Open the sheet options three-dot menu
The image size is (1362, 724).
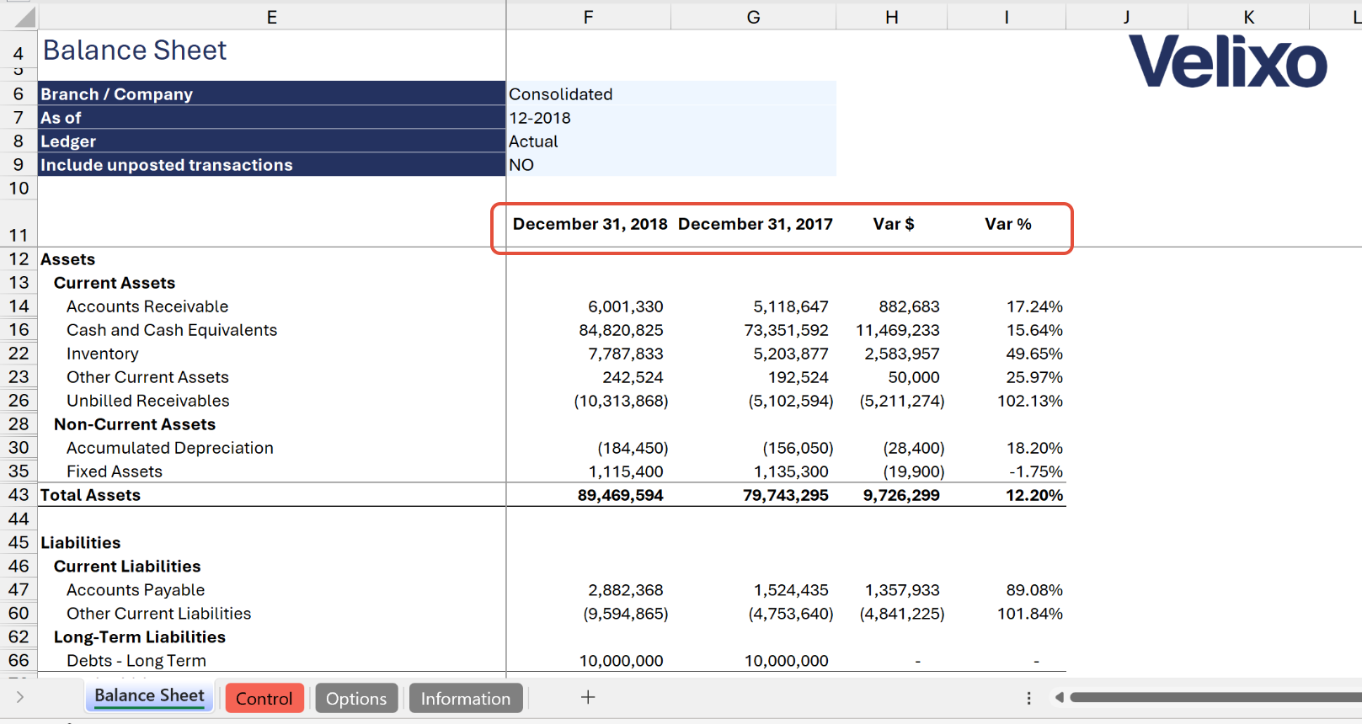[x=1028, y=698]
